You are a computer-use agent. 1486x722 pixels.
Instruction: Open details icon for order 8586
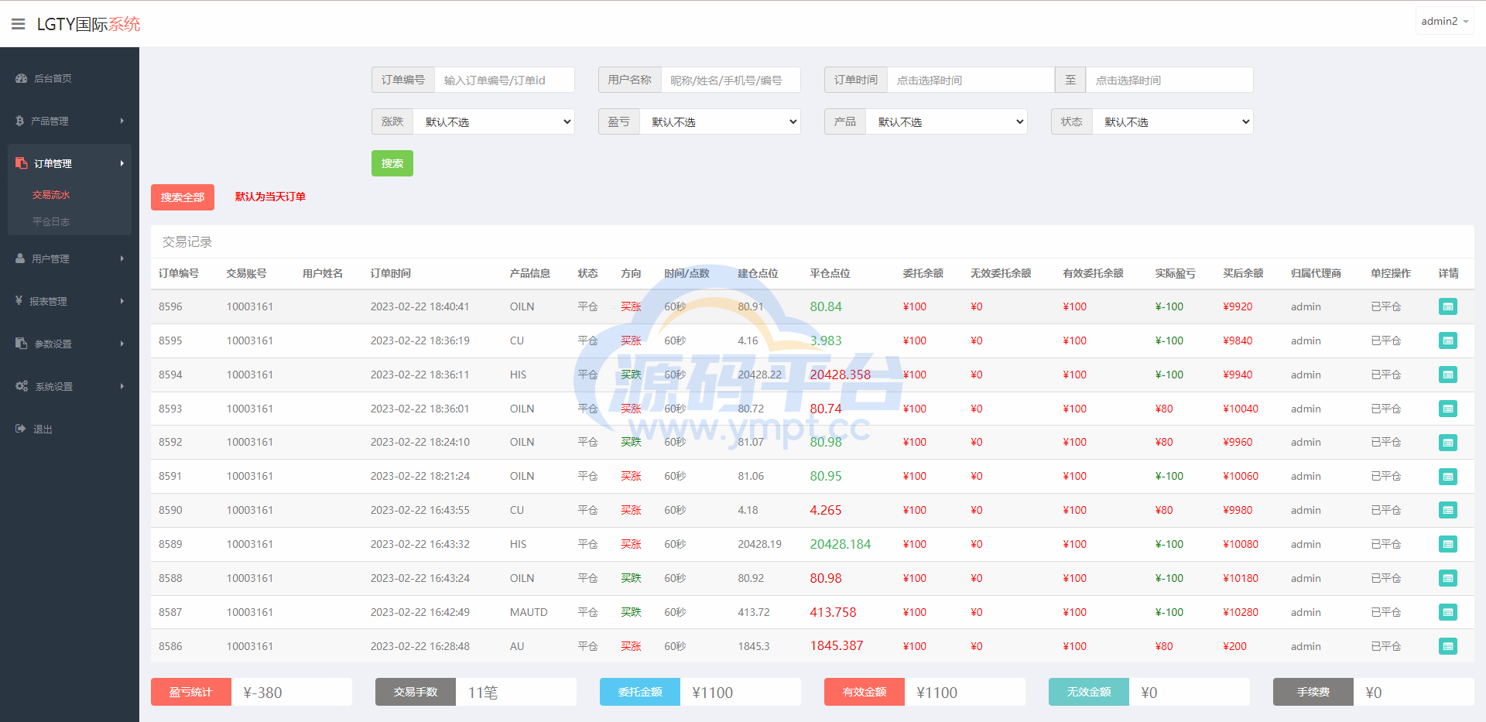coord(1447,646)
